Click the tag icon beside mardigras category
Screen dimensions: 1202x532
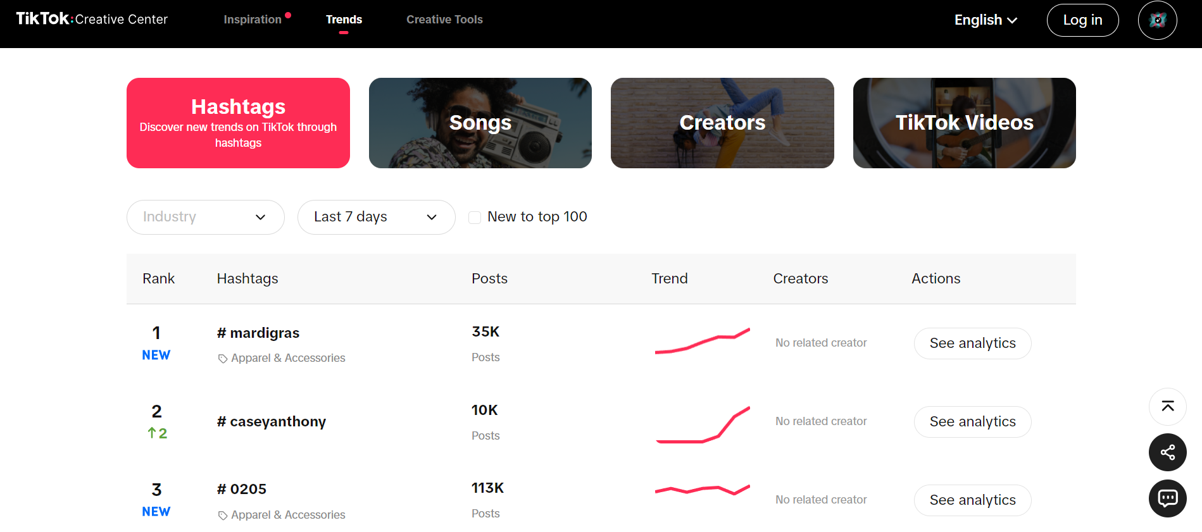pyautogui.click(x=223, y=359)
